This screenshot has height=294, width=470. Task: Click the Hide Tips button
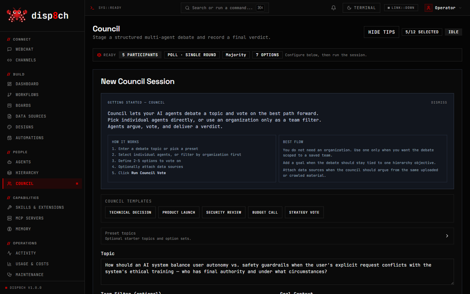[x=382, y=32]
